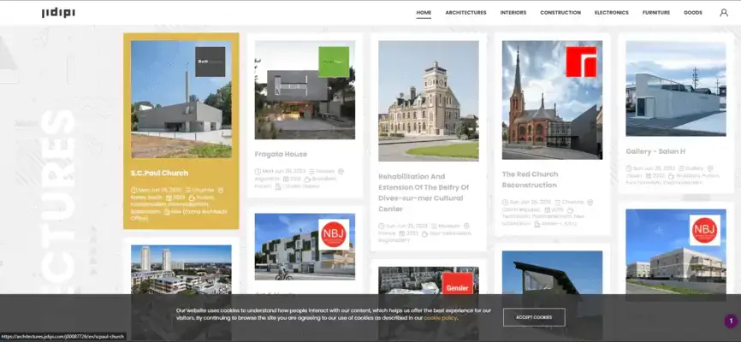Click the Bolt logo on S.C.Paul Church
Image resolution: width=741 pixels, height=342 pixels.
(x=210, y=62)
